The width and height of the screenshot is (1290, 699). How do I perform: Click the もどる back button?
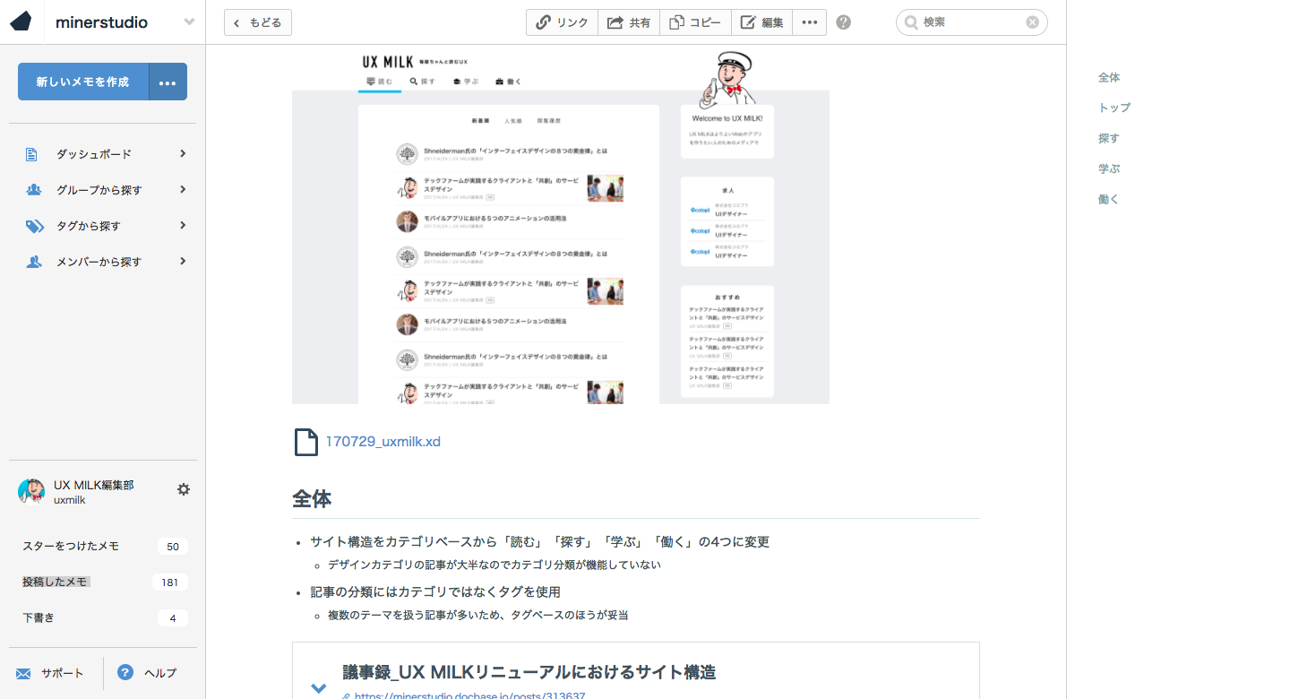point(258,22)
